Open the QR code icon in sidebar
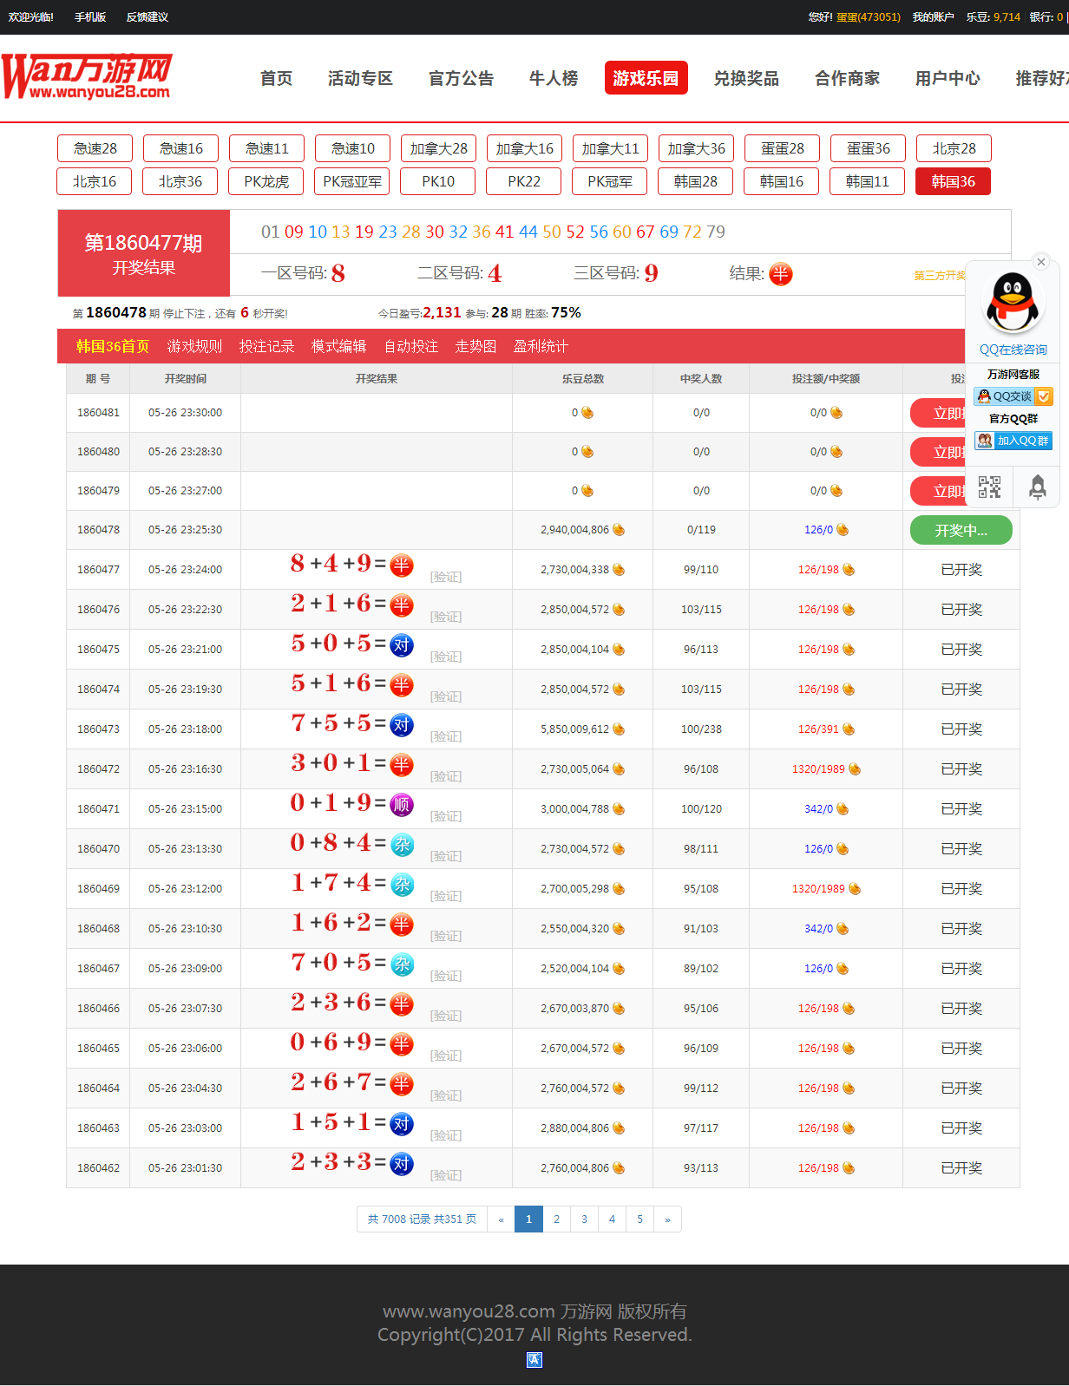This screenshot has height=1386, width=1069. click(989, 487)
